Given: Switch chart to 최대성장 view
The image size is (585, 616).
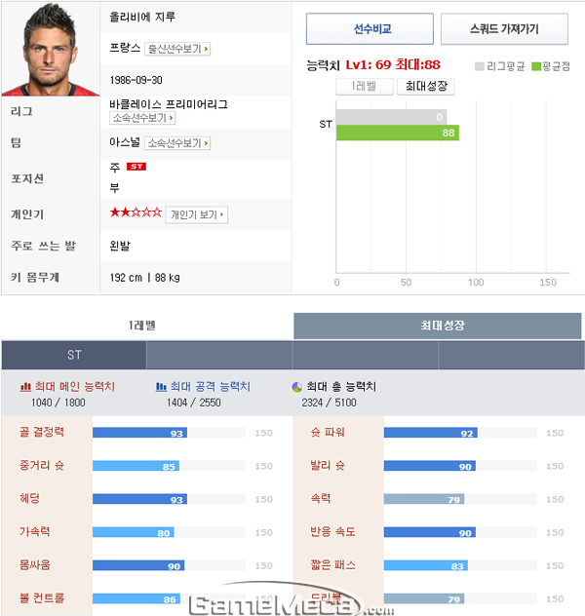Looking at the screenshot, I should click(426, 87).
